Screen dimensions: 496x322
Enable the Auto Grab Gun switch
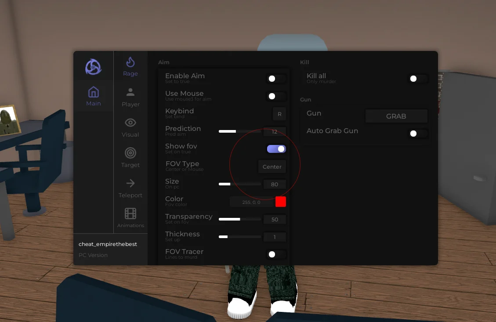[418, 134]
